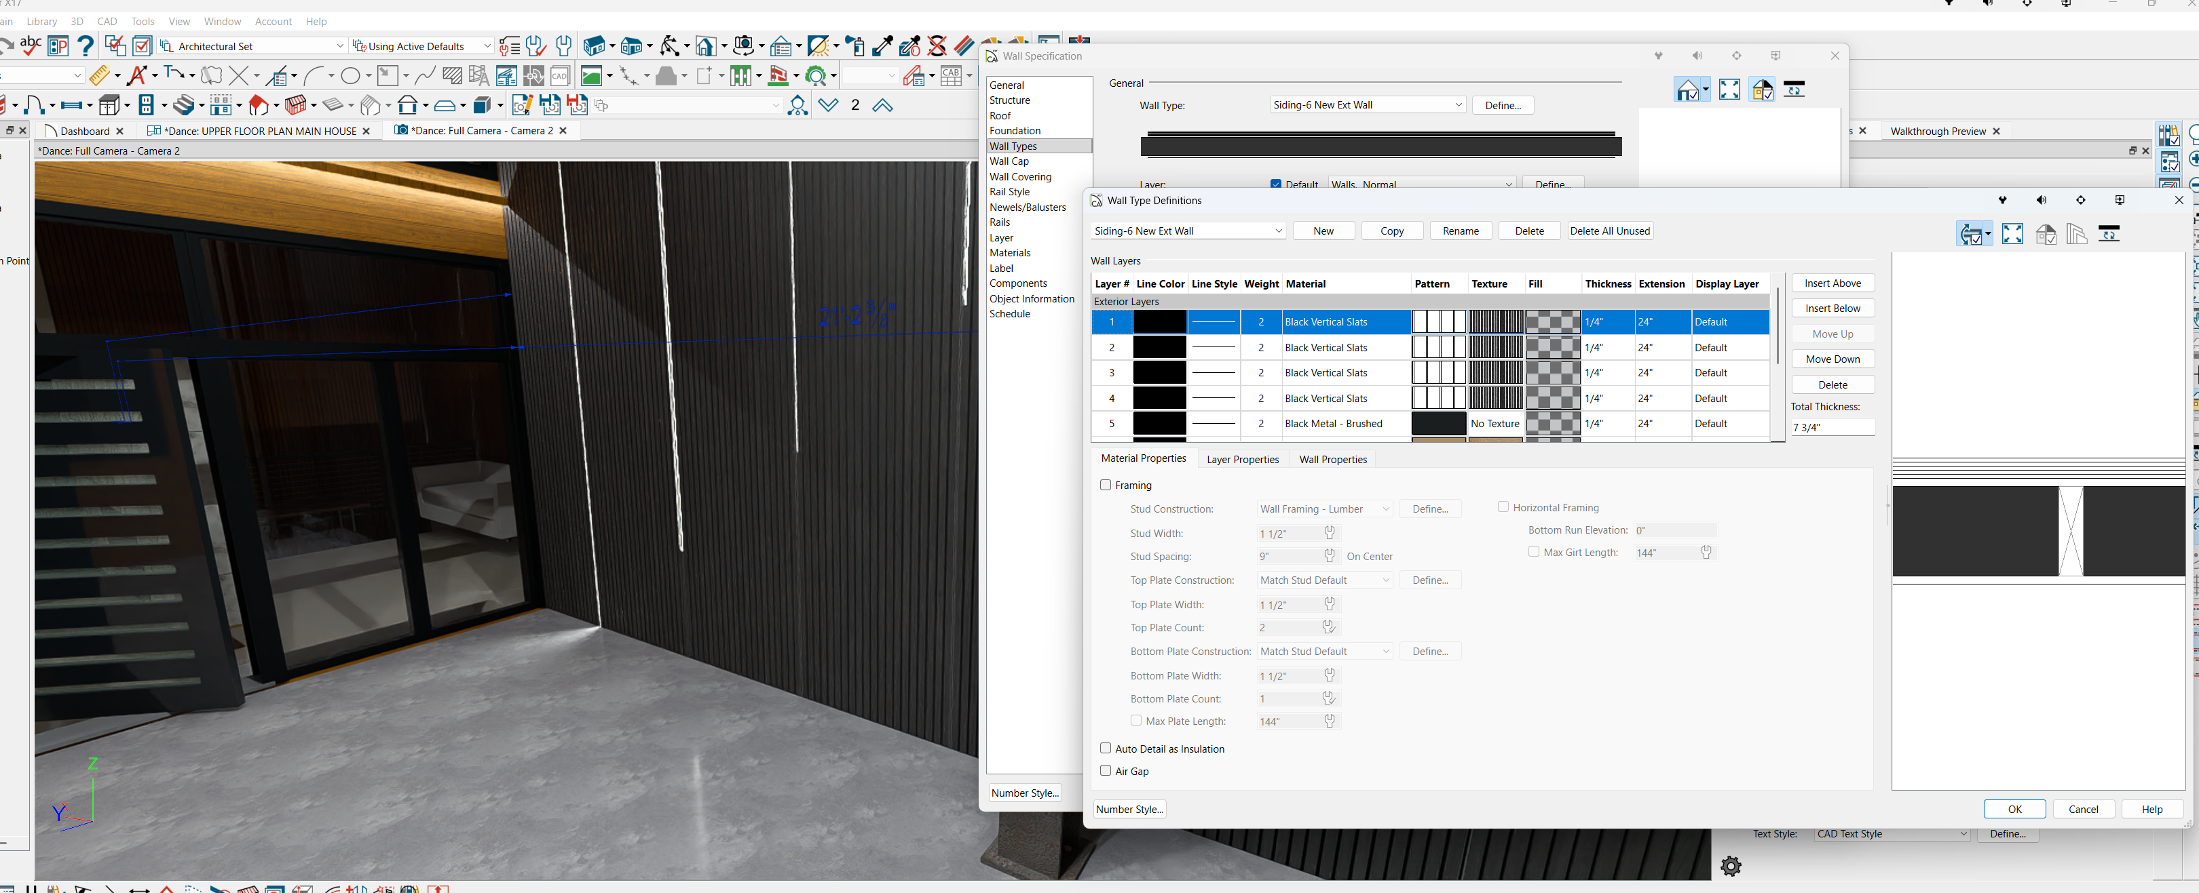The width and height of the screenshot is (2199, 893).
Task: Select the circle drawing tool
Action: click(x=350, y=76)
